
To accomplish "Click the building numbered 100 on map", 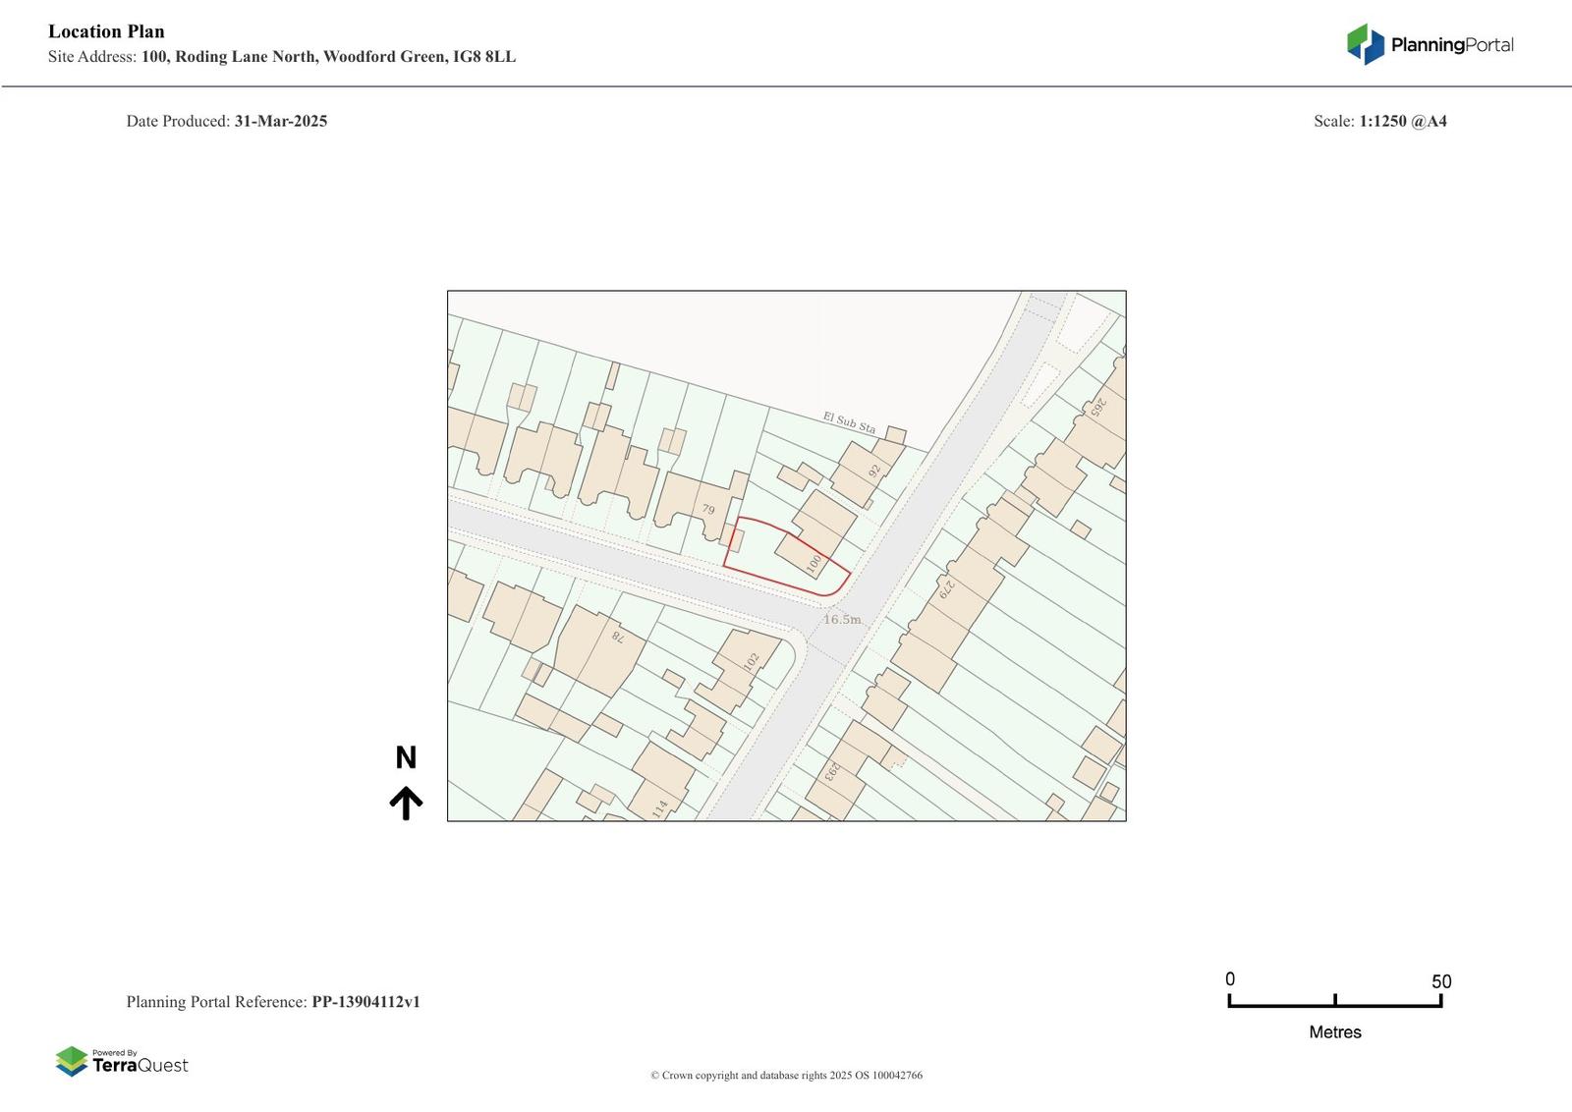I will pyautogui.click(x=814, y=563).
